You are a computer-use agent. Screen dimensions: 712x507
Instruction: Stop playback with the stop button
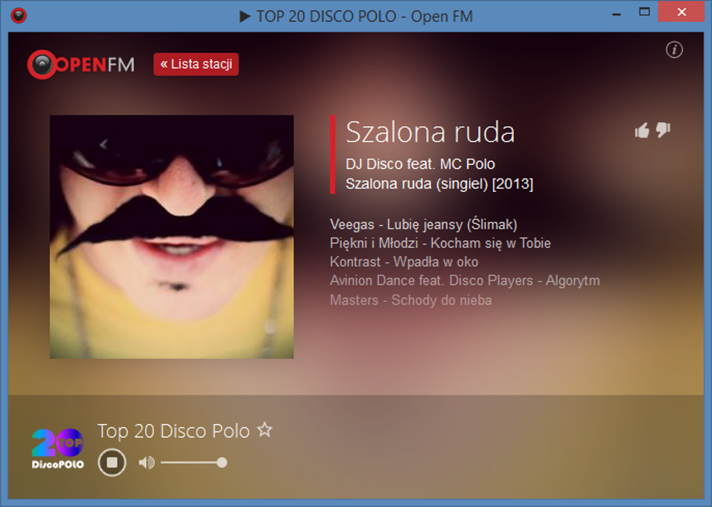(112, 462)
